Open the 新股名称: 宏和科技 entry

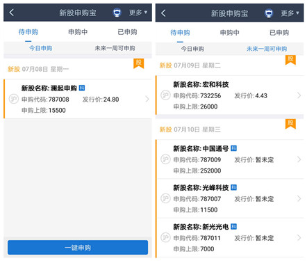(230, 95)
